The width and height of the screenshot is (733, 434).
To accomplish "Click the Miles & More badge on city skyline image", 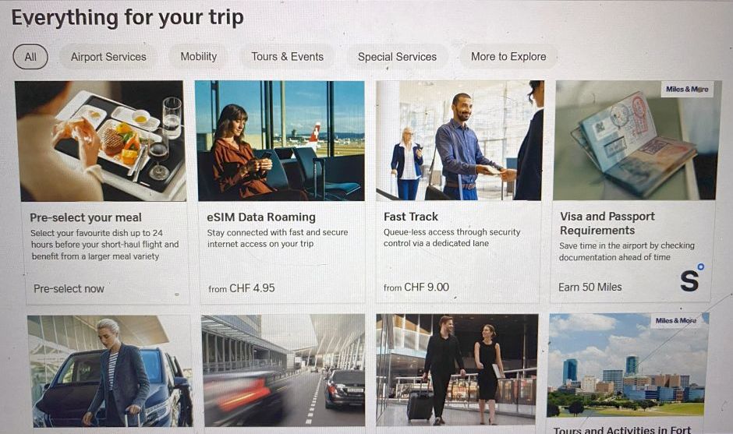I will (676, 320).
